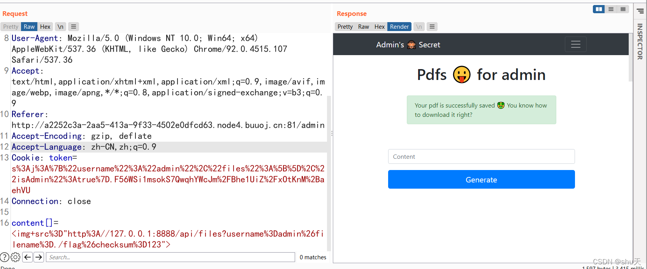Open Request message options menu icon

tap(74, 27)
